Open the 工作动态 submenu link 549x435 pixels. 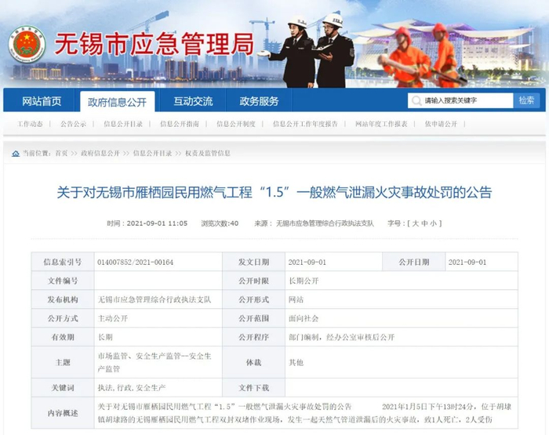coord(30,124)
